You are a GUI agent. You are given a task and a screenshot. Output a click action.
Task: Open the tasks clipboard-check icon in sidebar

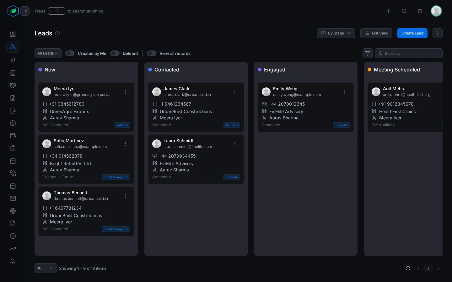point(13,148)
